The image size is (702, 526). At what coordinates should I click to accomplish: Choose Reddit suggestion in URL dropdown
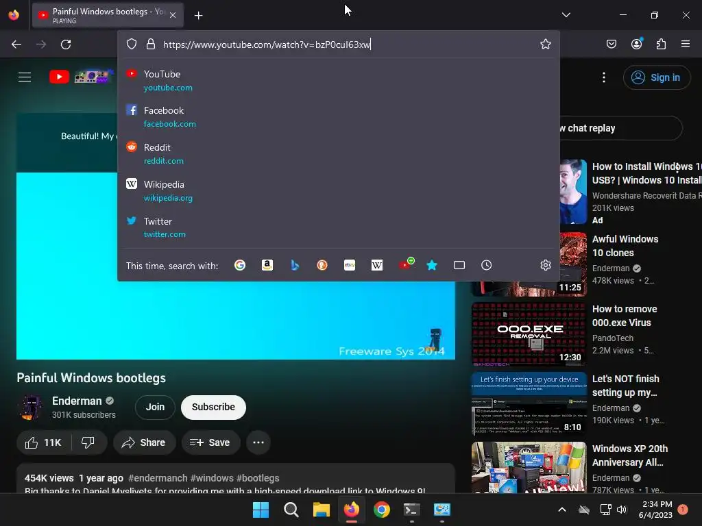pos(339,153)
